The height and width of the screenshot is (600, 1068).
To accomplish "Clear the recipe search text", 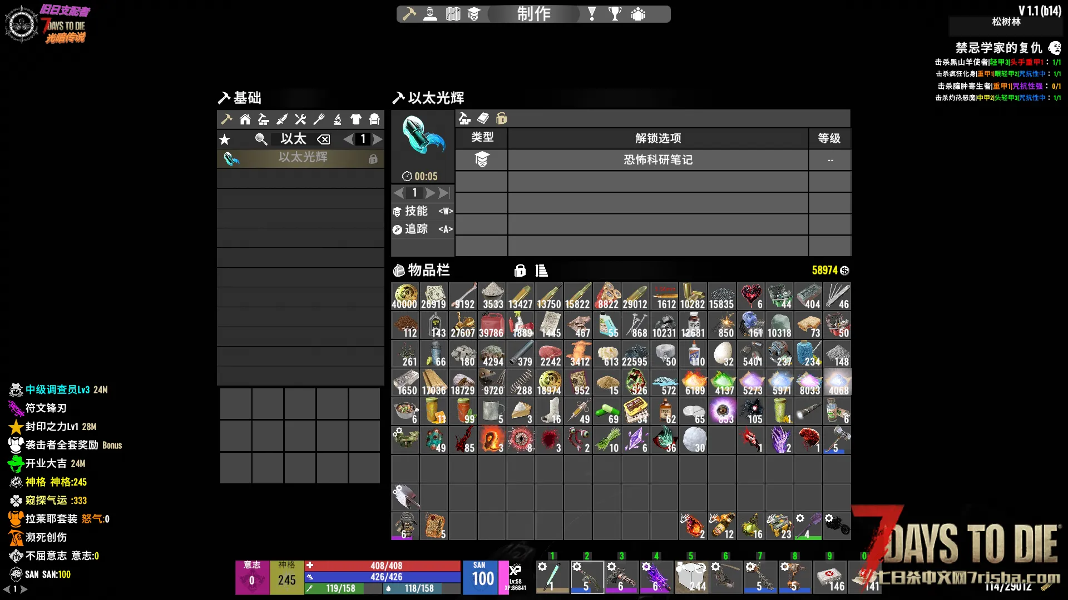I will tap(324, 139).
